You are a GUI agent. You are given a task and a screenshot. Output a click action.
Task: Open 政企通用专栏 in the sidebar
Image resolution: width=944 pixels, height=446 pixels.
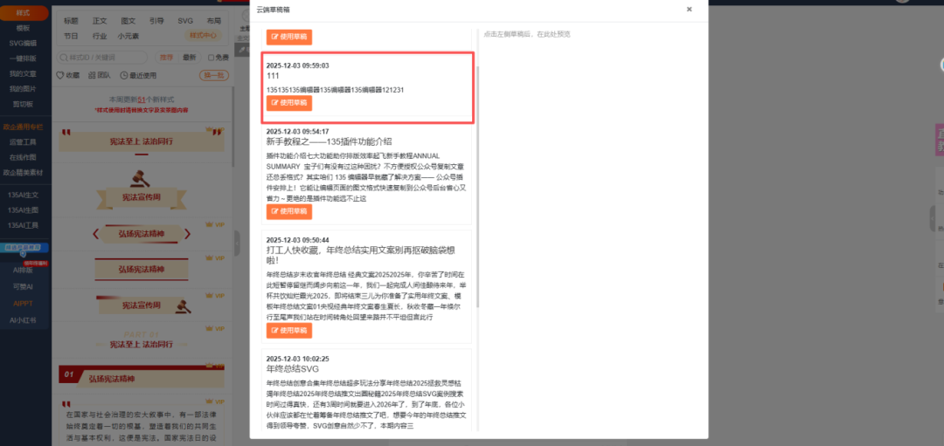point(24,127)
